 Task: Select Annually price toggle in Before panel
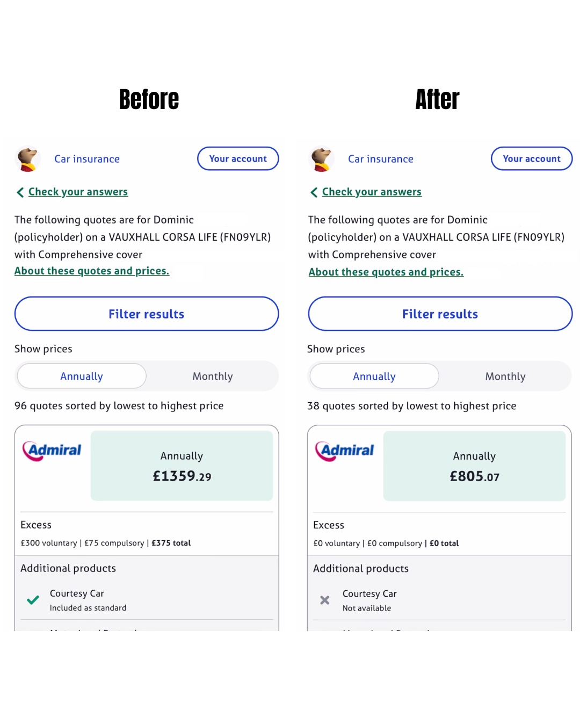pos(82,376)
